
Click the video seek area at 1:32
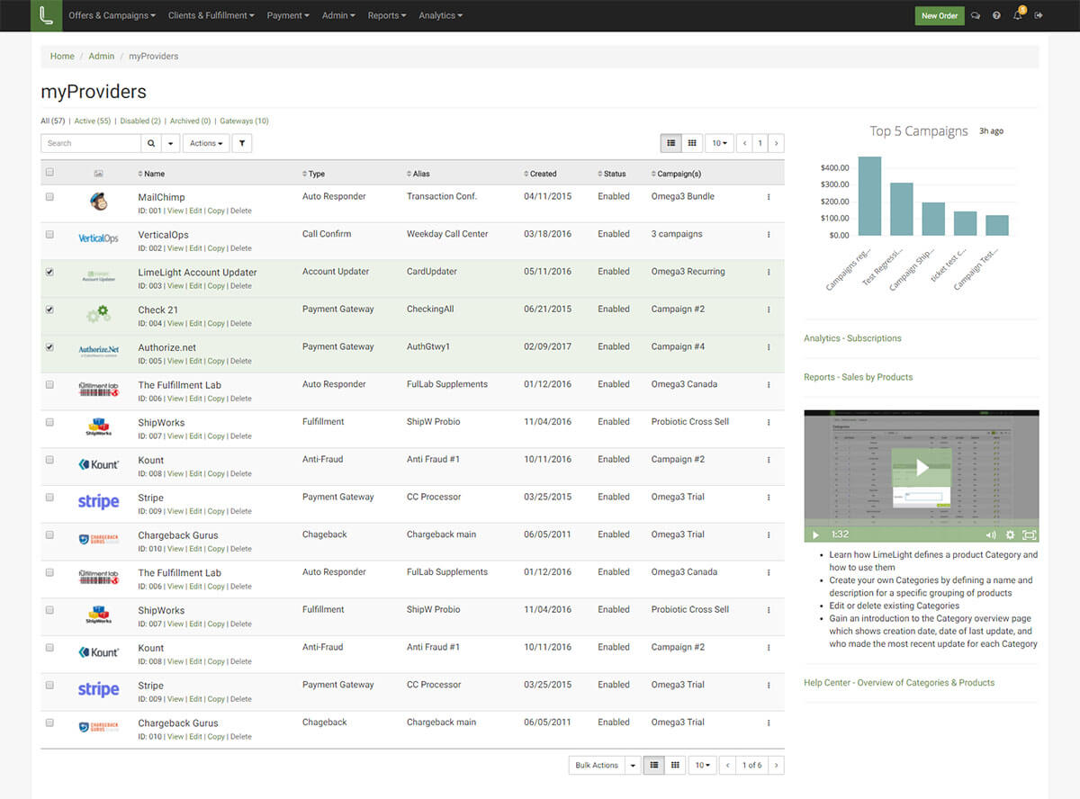click(839, 534)
